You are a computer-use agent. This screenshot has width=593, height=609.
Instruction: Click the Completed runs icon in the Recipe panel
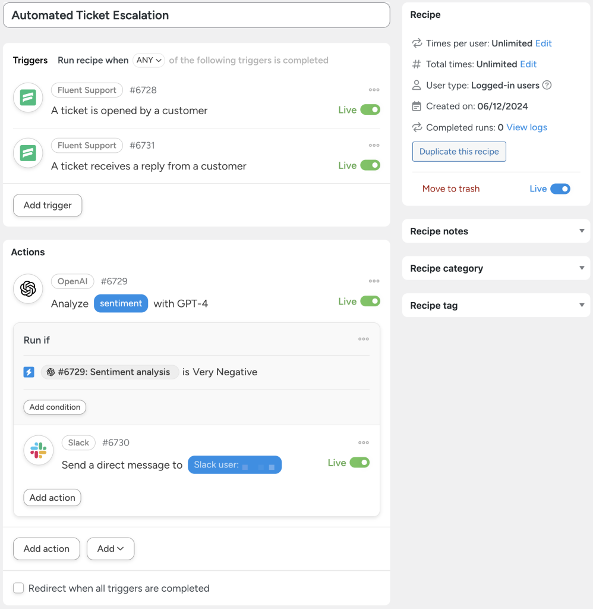point(416,127)
